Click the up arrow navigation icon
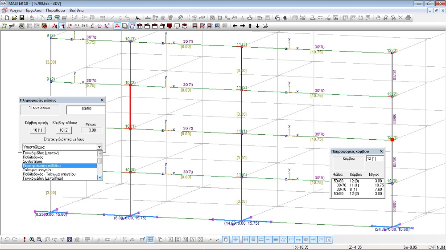The height and width of the screenshot is (250, 446). (250, 26)
